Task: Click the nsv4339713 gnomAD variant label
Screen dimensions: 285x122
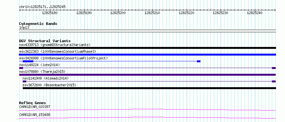Action: (55, 45)
